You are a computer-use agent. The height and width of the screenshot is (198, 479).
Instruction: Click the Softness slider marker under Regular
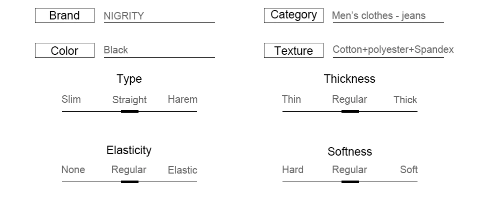350,182
